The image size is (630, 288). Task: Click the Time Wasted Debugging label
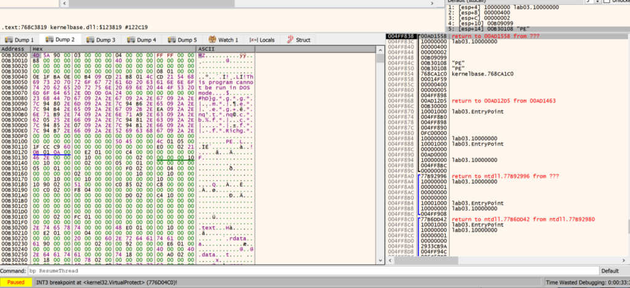click(587, 282)
